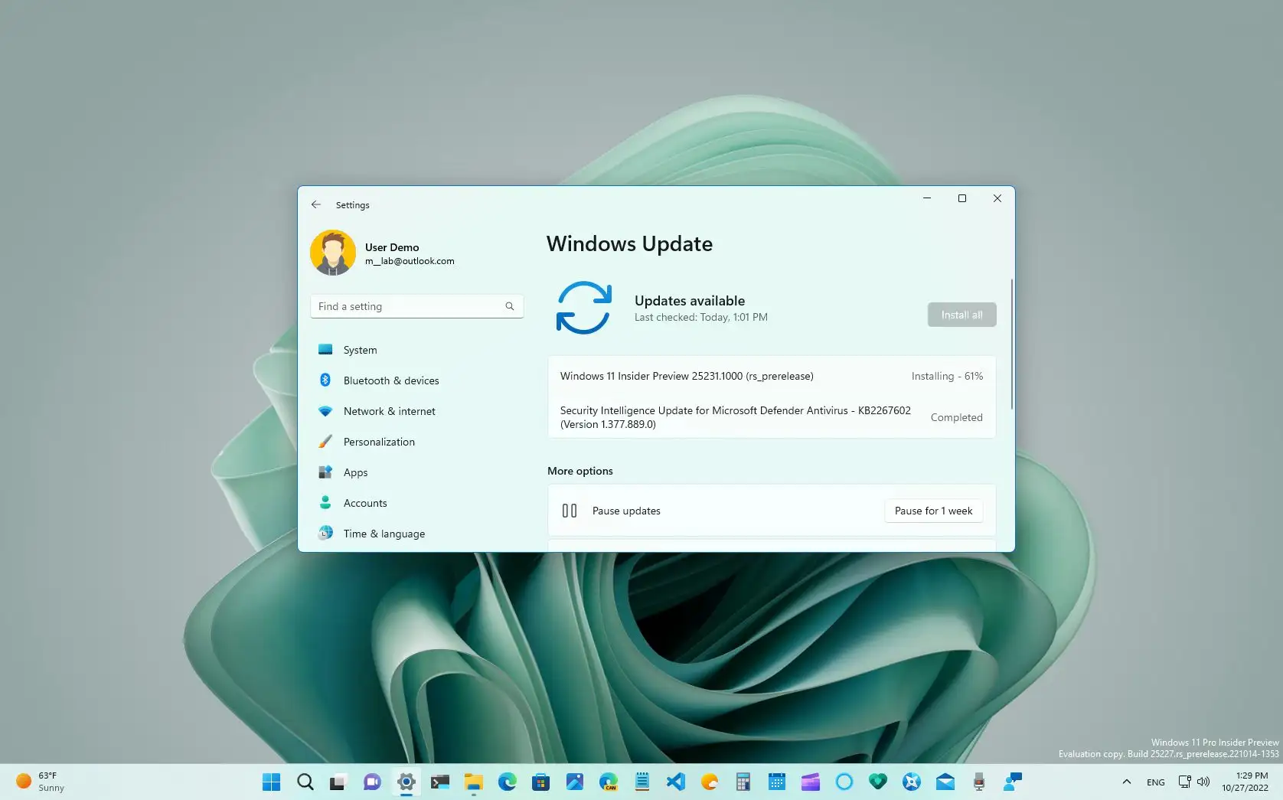This screenshot has width=1283, height=800.
Task: Open the Mail app from the taskbar
Action: 945,782
